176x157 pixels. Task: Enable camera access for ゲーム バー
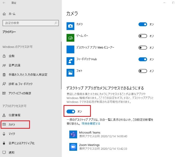pos(143,36)
